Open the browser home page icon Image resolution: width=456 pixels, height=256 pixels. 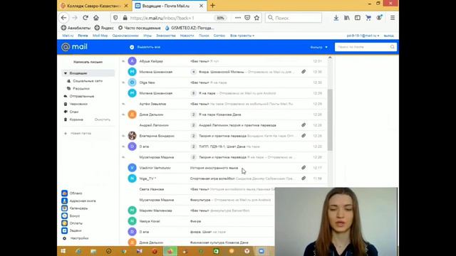(96, 18)
